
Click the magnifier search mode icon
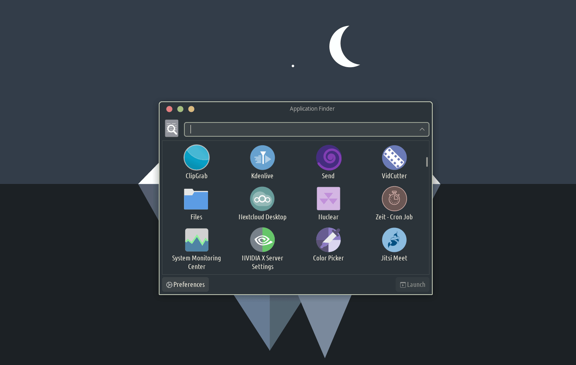pyautogui.click(x=171, y=129)
